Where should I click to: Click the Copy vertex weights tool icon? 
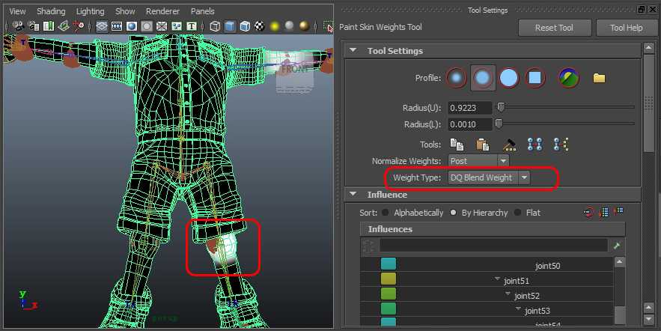click(x=457, y=145)
